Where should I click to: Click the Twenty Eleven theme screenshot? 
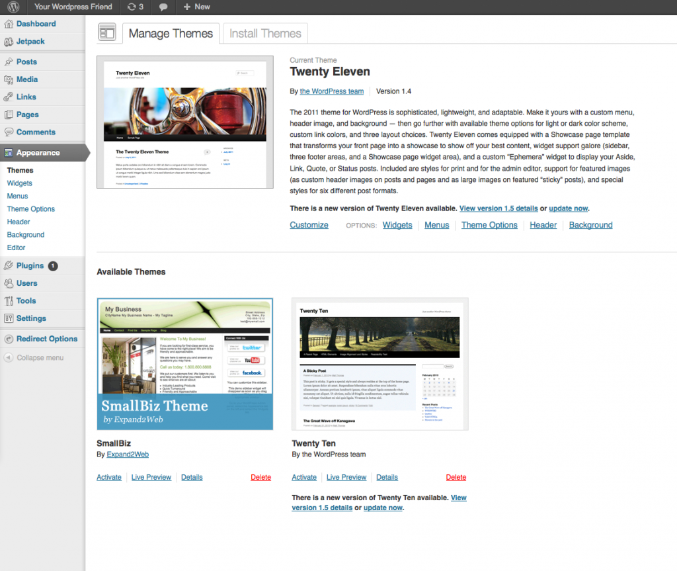click(185, 122)
